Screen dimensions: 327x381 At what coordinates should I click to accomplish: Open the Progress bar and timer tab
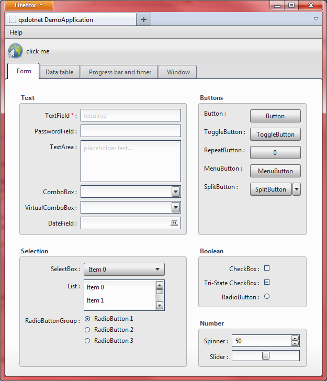pos(120,72)
